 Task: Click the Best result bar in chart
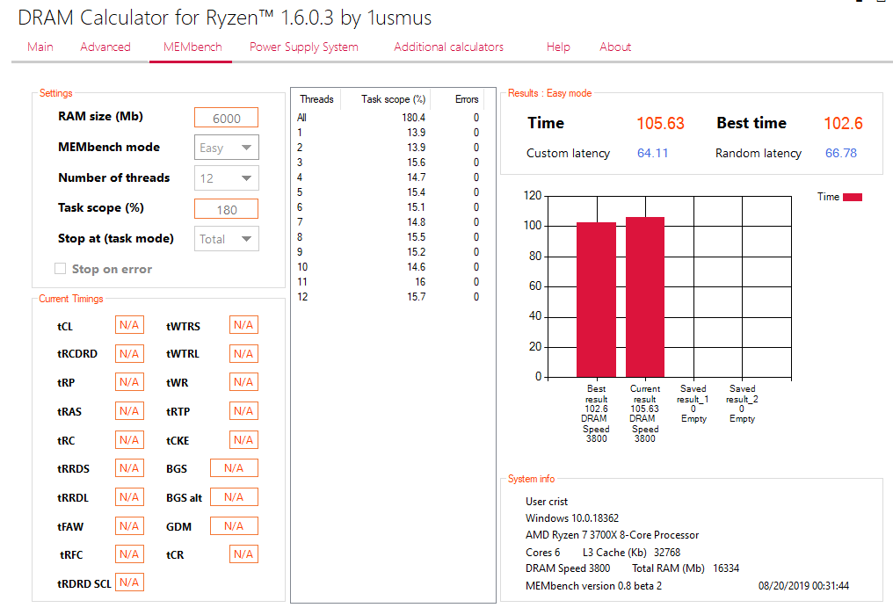tap(596, 300)
